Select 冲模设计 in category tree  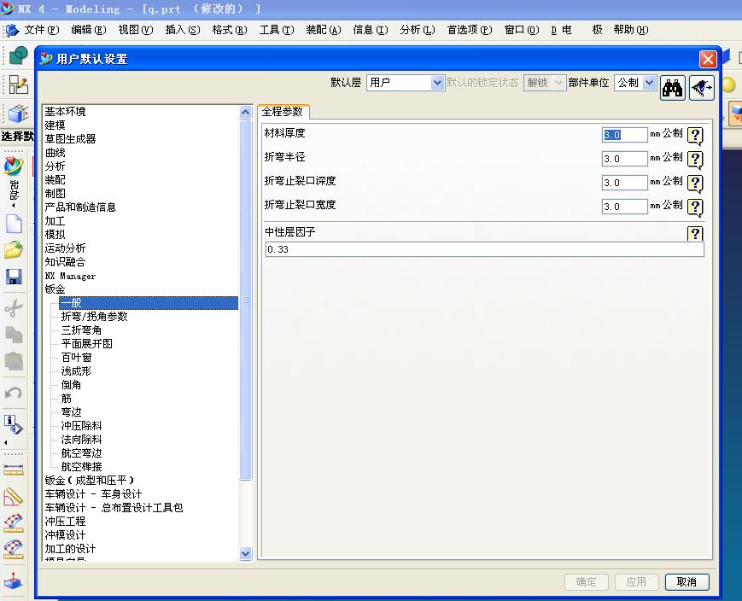pos(65,535)
